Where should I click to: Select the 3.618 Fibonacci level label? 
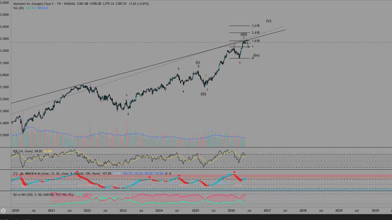click(255, 26)
